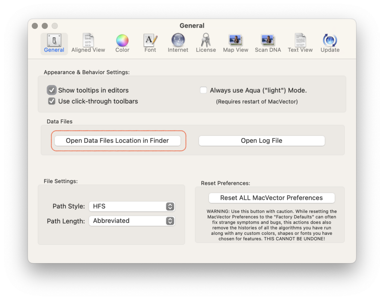Open the Path Length Abbreviated dropdown
The height and width of the screenshot is (300, 384).
[x=132, y=221]
